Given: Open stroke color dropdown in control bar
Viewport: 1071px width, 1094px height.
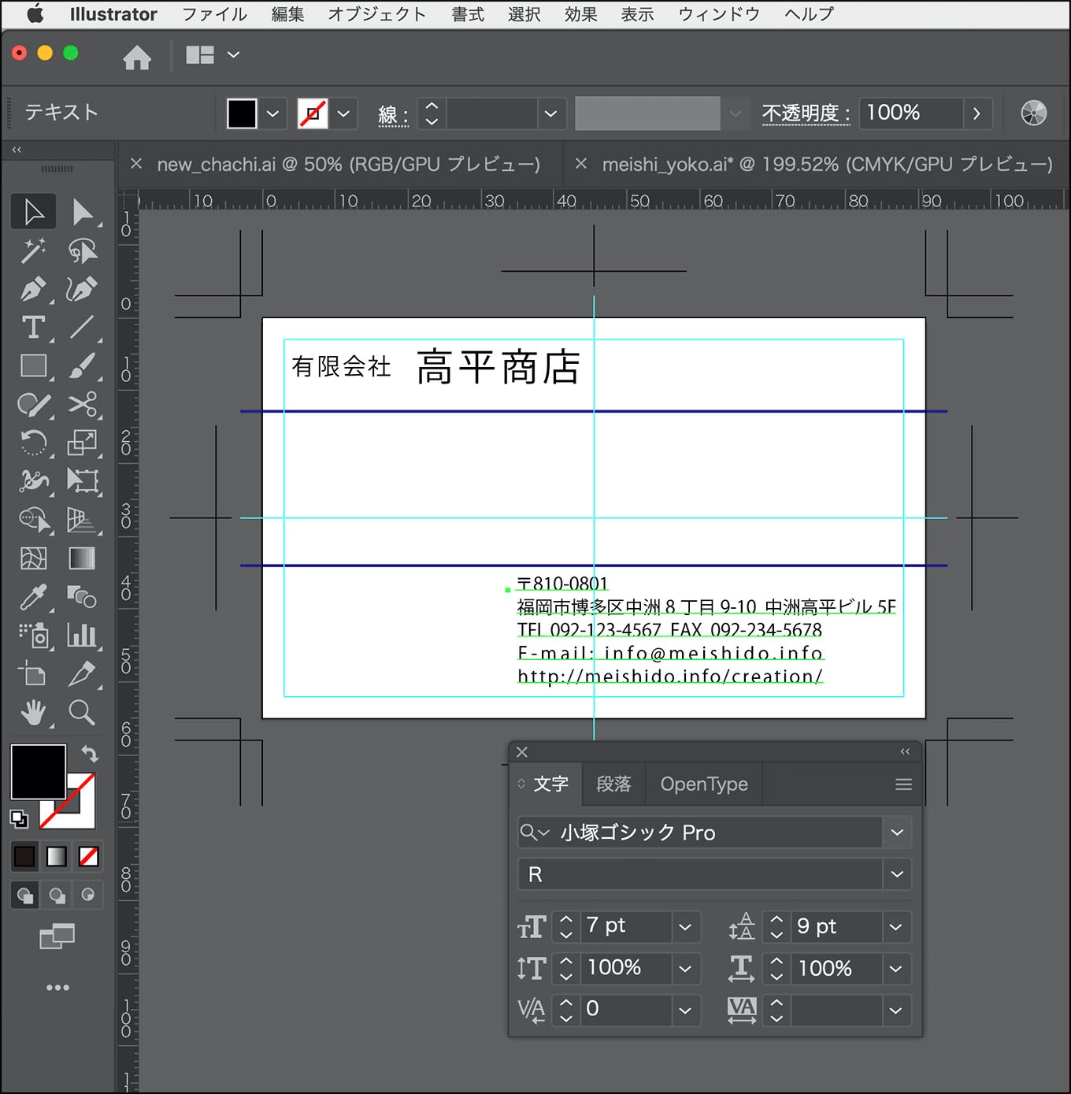Looking at the screenshot, I should (343, 113).
